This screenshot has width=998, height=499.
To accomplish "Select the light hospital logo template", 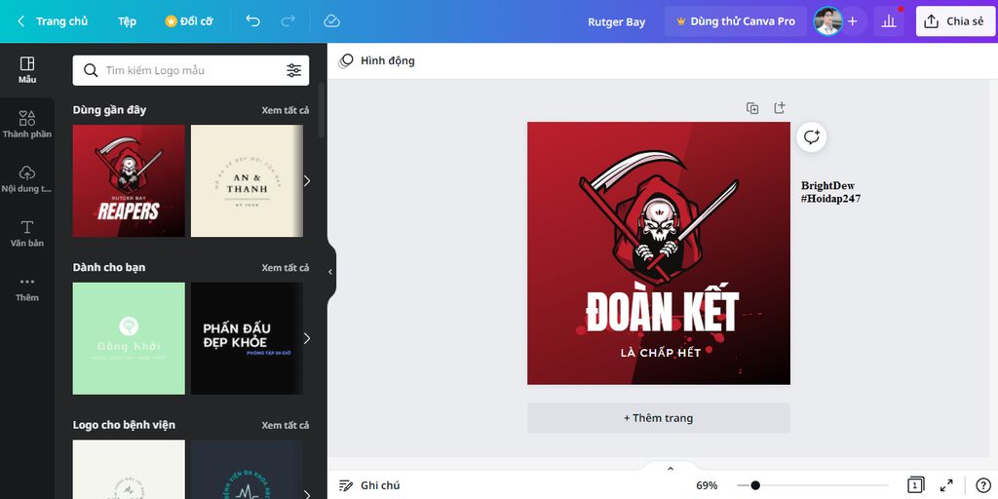I will [x=129, y=469].
